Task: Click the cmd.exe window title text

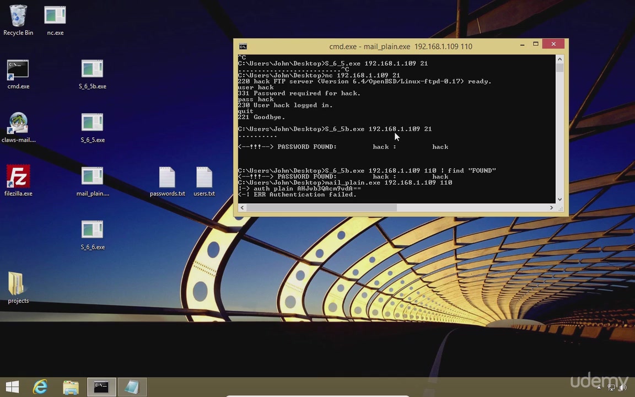Action: click(x=401, y=46)
